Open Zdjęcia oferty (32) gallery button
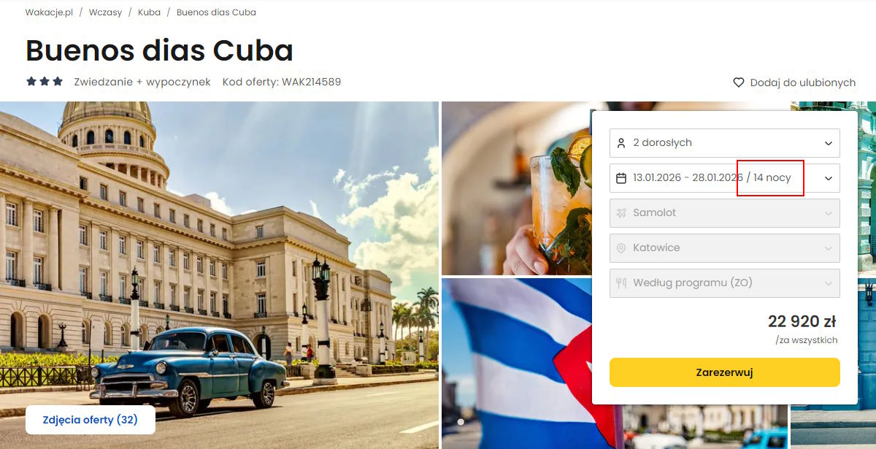The width and height of the screenshot is (876, 449). click(91, 420)
